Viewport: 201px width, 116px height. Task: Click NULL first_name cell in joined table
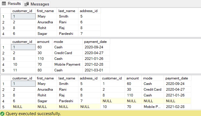point(46,107)
